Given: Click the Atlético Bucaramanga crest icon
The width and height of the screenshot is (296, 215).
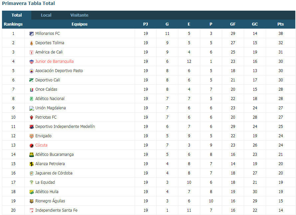Looking at the screenshot, I should [x=32, y=155].
